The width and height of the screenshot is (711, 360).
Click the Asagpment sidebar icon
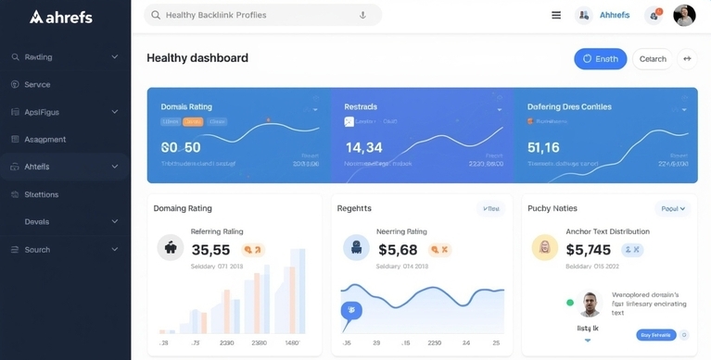(x=15, y=139)
